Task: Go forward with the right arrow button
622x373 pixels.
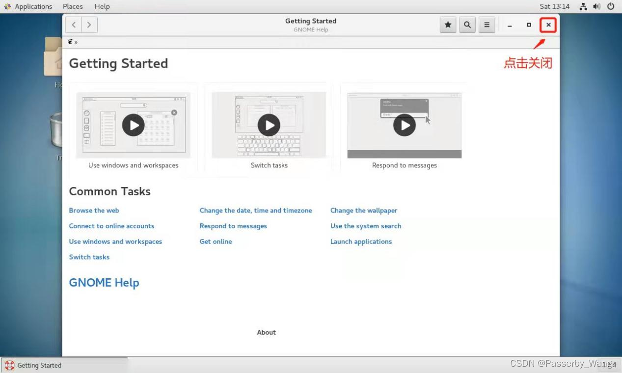Action: [89, 25]
